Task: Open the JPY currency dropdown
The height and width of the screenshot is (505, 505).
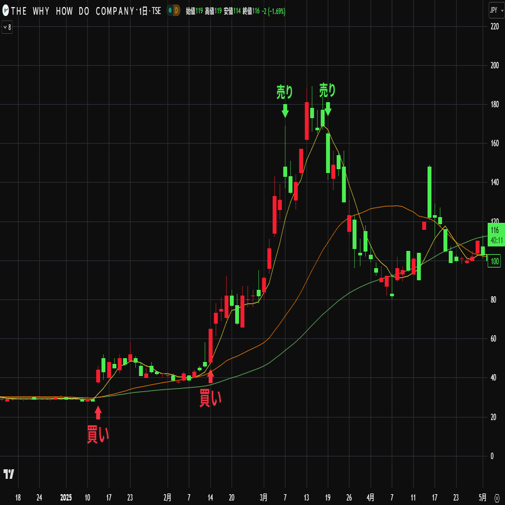Action: coord(496,11)
